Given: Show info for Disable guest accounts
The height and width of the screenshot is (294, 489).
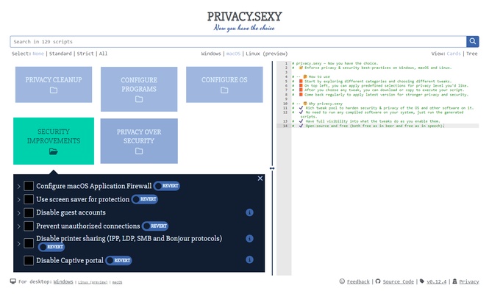Looking at the screenshot, I should coord(249,212).
